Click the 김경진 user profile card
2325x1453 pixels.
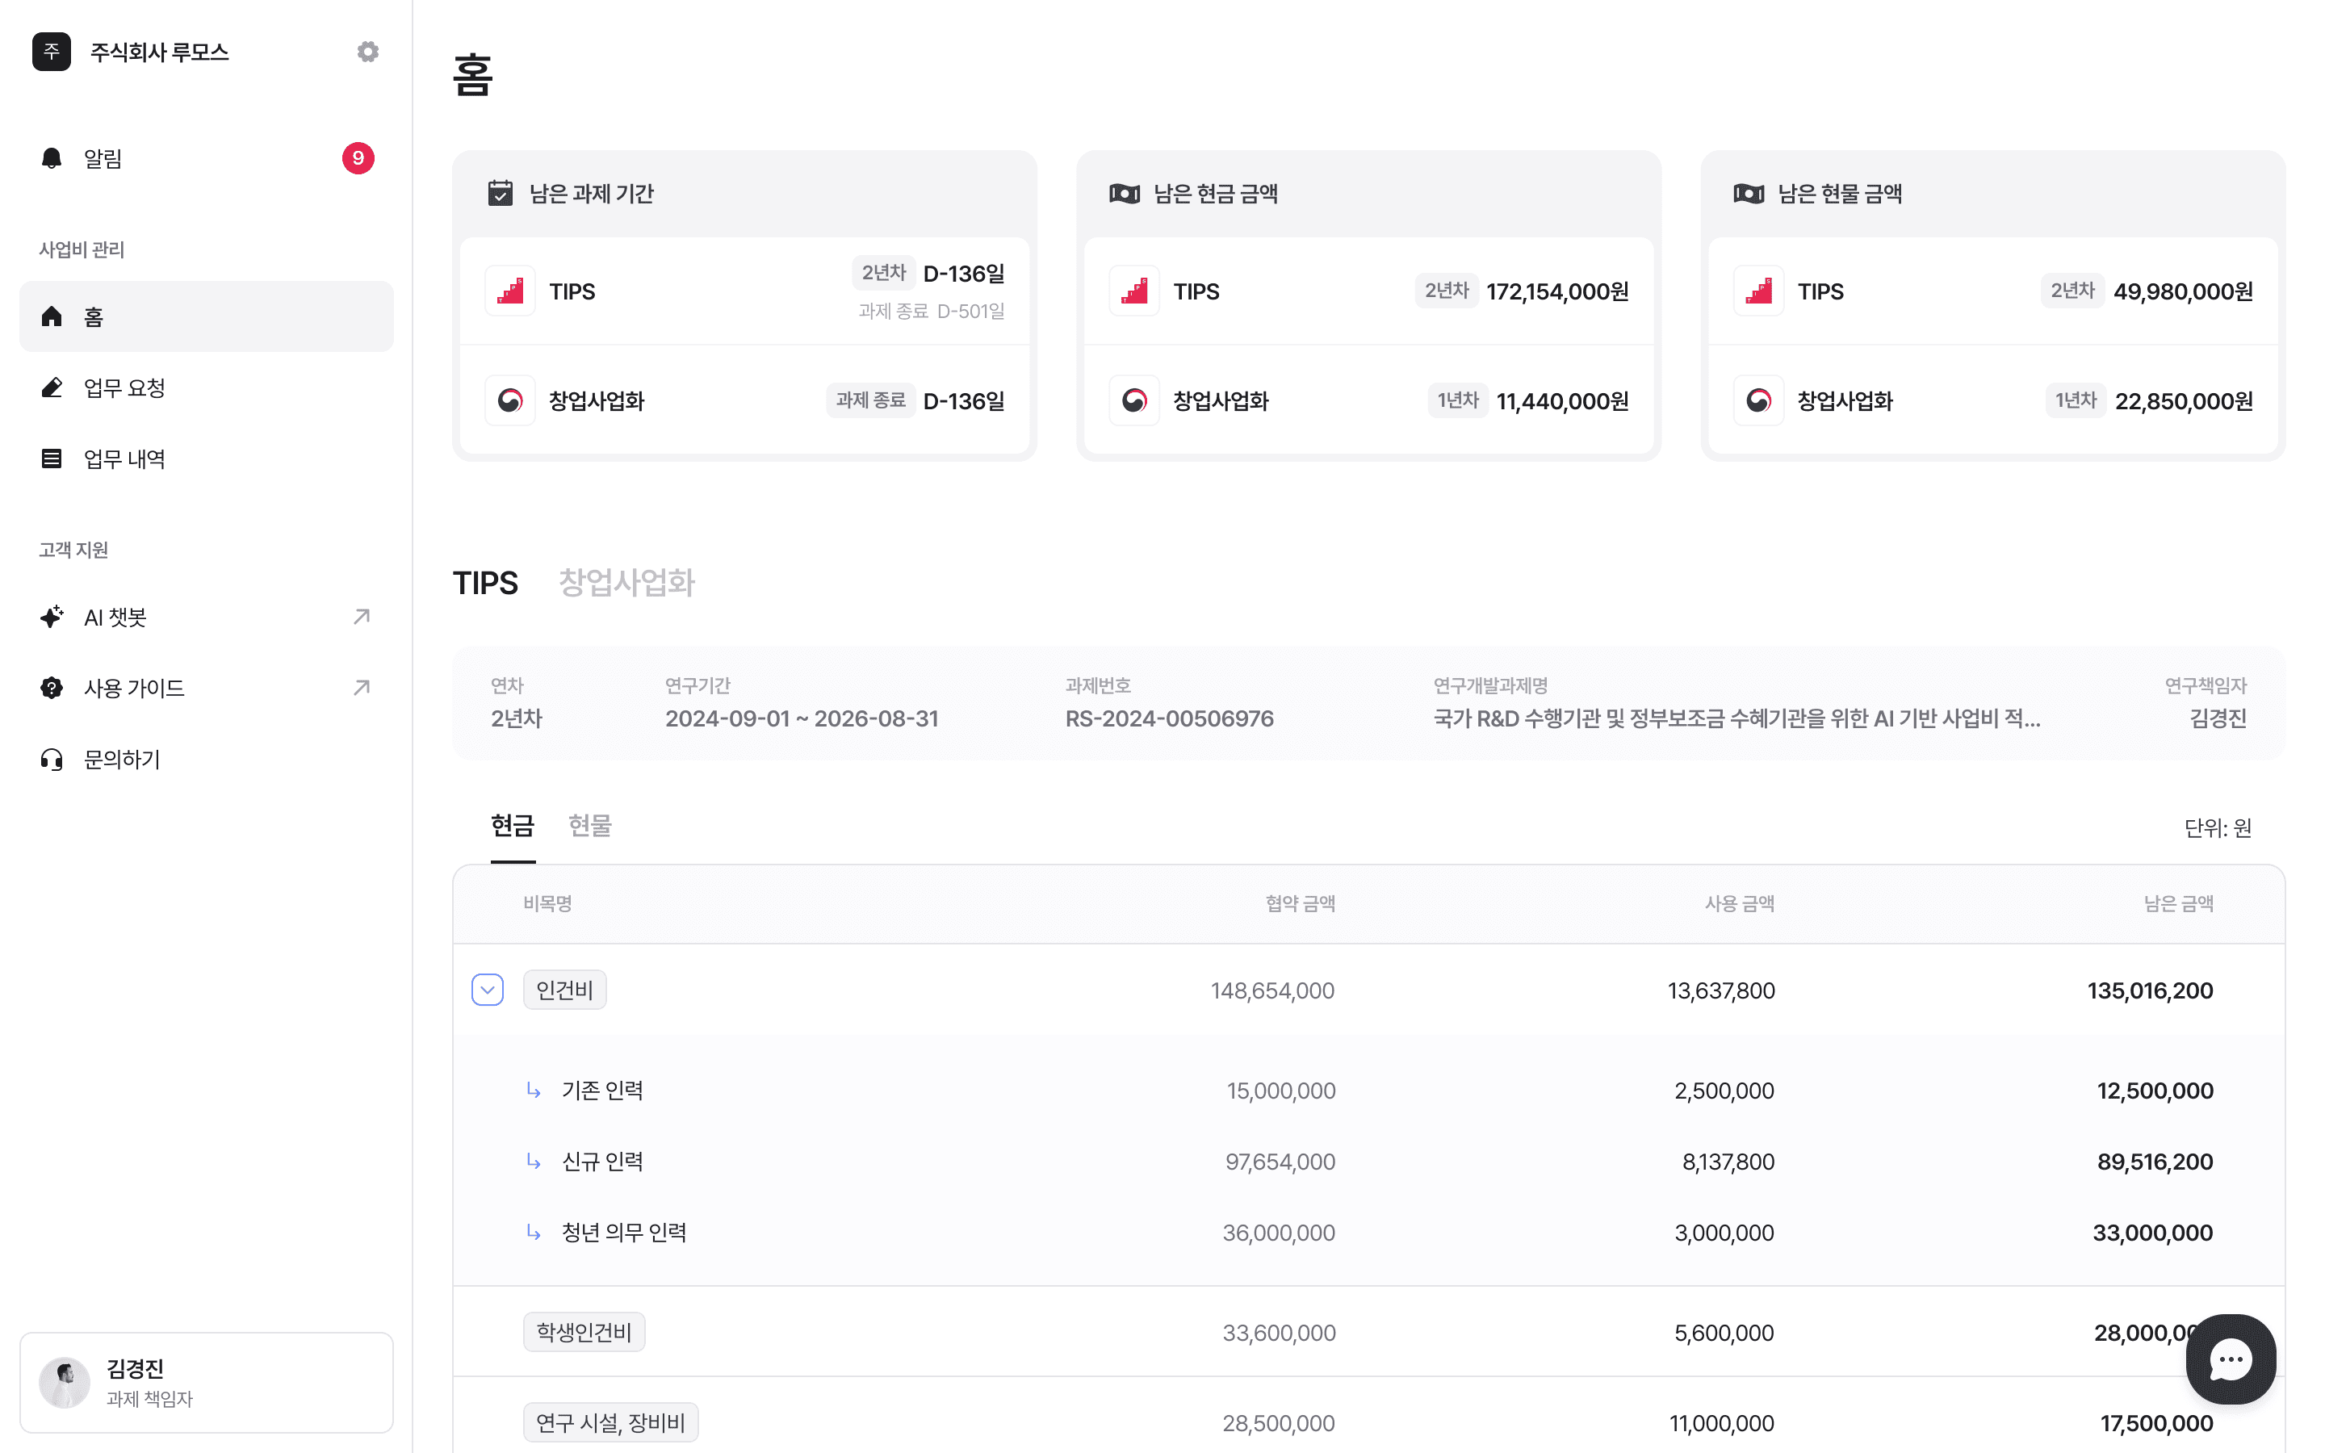point(207,1382)
